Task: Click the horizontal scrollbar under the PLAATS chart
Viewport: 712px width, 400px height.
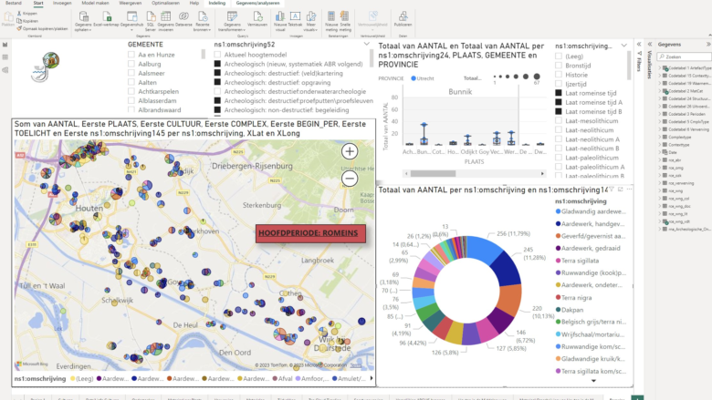Action: pyautogui.click(x=456, y=173)
